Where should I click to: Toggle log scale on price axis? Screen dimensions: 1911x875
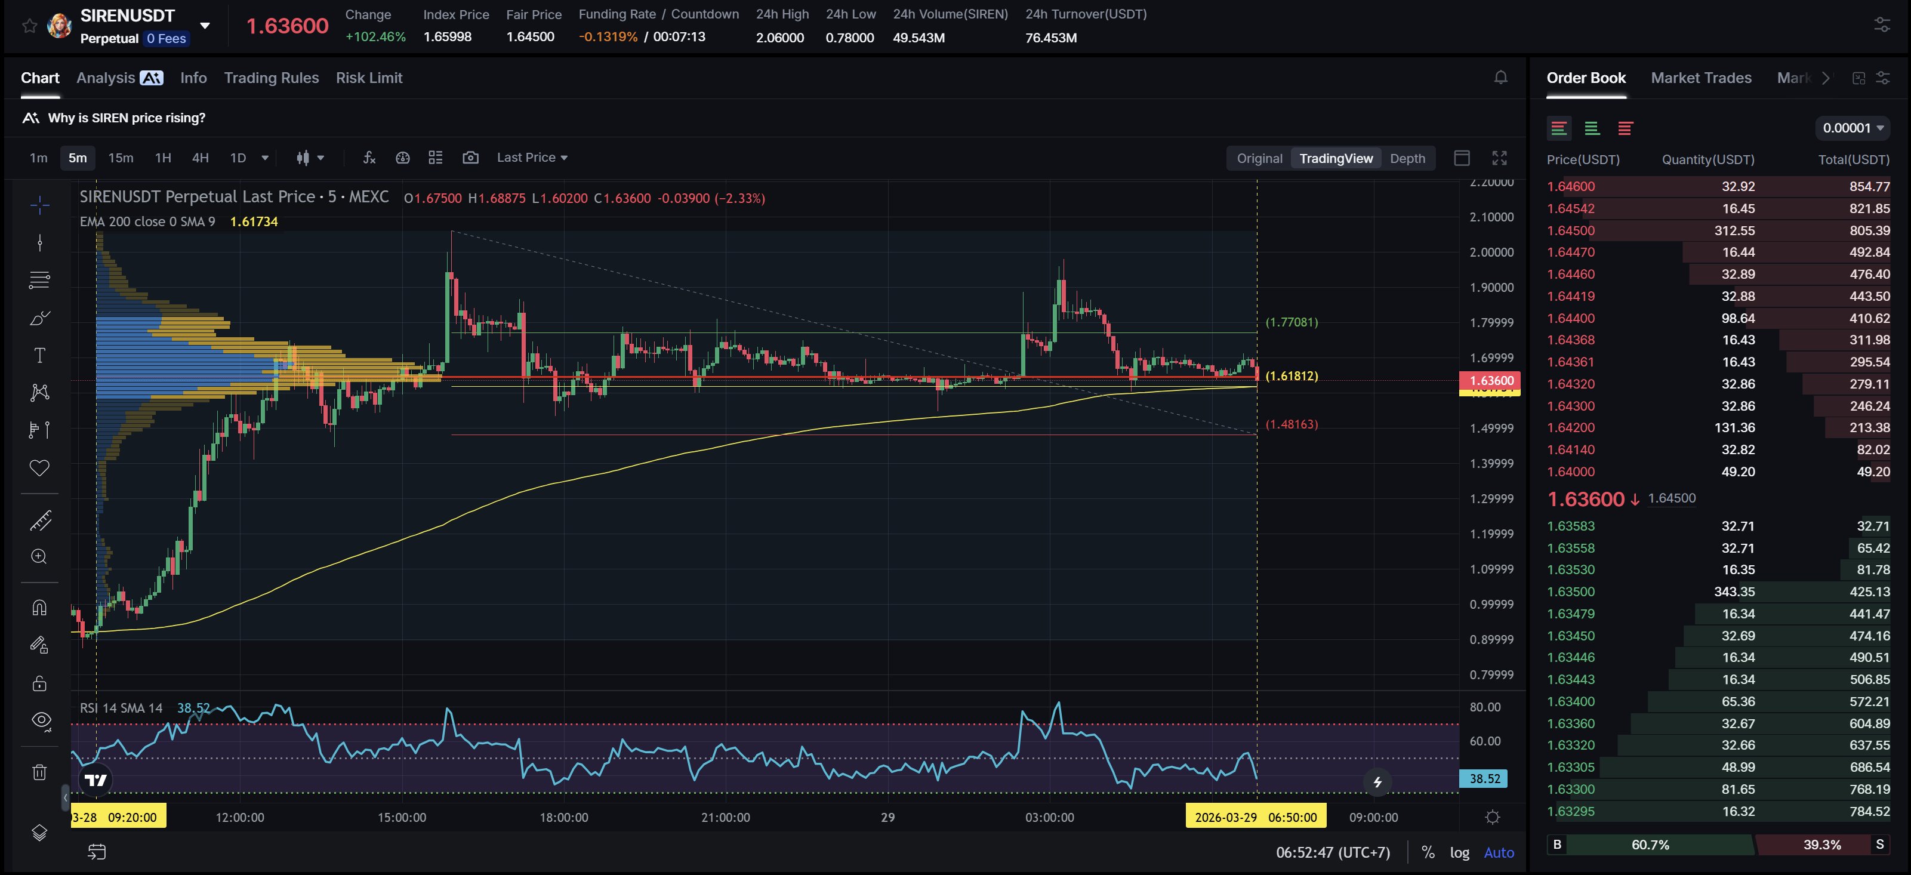[x=1459, y=852]
